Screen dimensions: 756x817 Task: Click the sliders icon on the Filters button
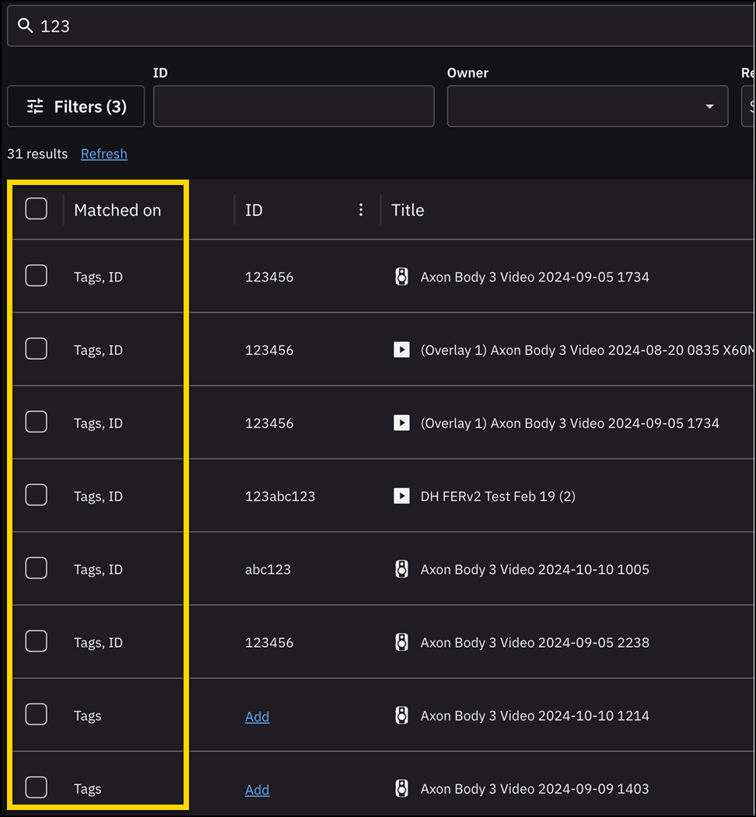(36, 106)
